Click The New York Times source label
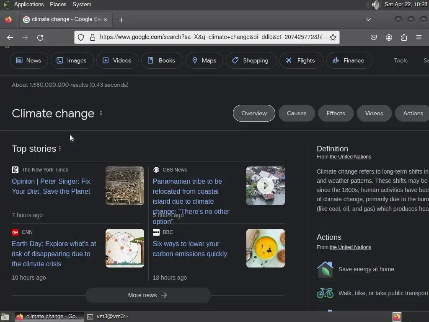This screenshot has width=429, height=322. pyautogui.click(x=45, y=170)
